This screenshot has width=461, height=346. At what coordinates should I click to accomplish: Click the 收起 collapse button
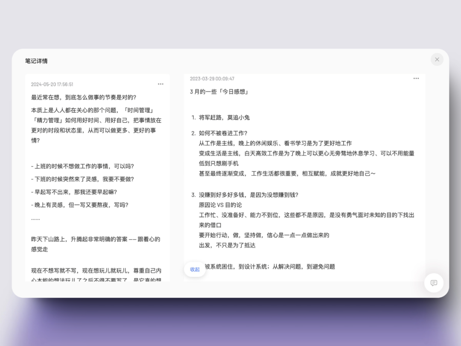[x=195, y=269]
